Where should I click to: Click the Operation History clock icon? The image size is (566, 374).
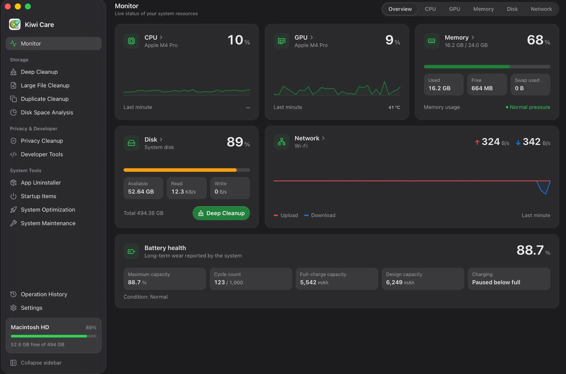click(x=13, y=294)
